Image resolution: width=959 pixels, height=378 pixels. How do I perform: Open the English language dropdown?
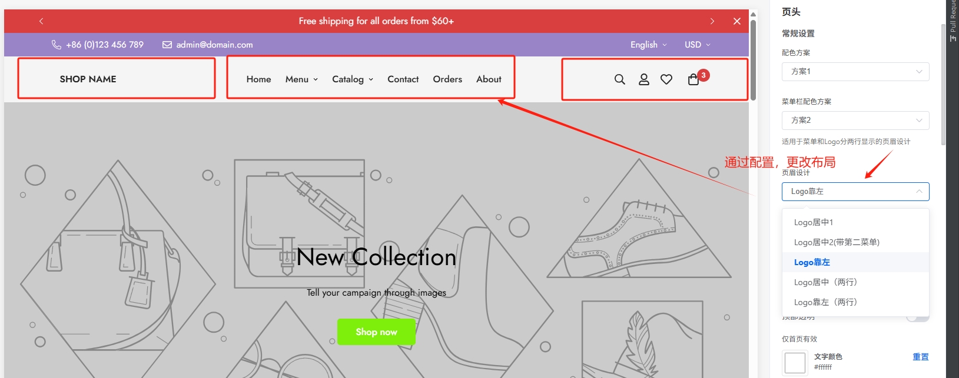tap(648, 45)
